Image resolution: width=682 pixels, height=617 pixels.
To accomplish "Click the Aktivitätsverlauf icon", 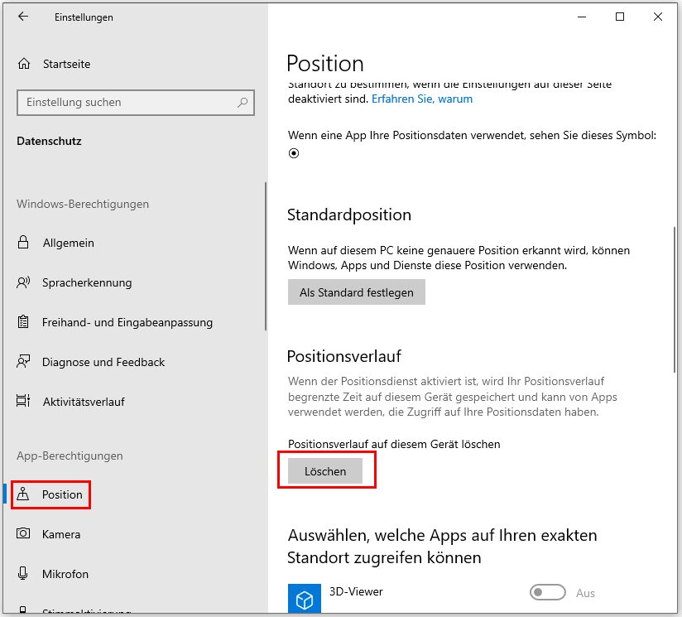I will [24, 402].
